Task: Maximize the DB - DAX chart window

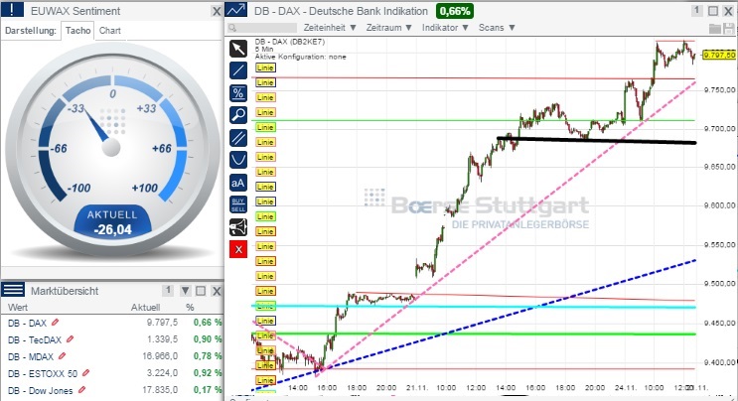Action: (713, 10)
